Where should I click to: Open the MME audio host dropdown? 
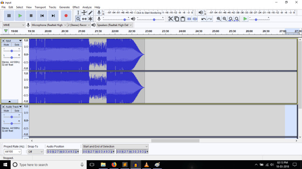tap(14, 25)
